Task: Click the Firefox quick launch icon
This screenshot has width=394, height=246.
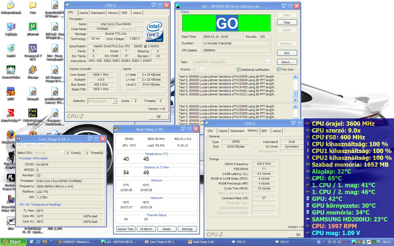Action: click(x=44, y=242)
